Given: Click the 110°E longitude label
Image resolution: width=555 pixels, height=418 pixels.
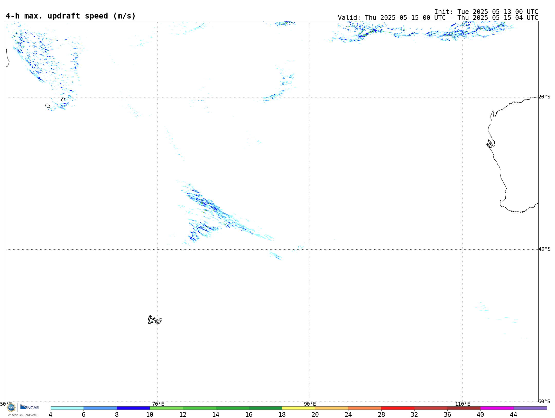Looking at the screenshot, I should [462, 404].
